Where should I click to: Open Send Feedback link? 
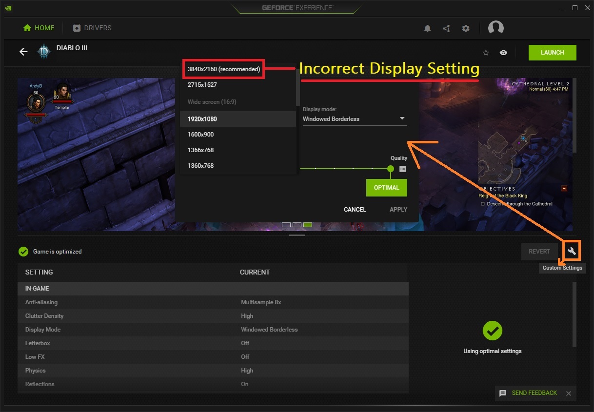[x=535, y=393]
